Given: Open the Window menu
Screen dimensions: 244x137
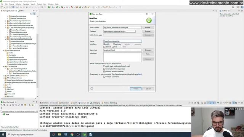Looking at the screenshot, I should pyautogui.click(x=51, y=4).
